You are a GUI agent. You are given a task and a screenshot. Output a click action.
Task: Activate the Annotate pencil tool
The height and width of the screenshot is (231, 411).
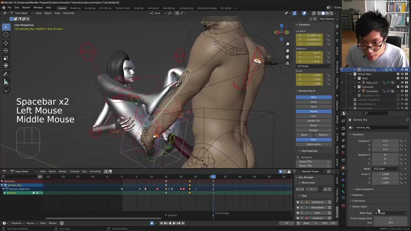click(x=6, y=74)
